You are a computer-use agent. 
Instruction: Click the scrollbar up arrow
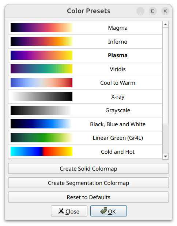tap(165, 24)
